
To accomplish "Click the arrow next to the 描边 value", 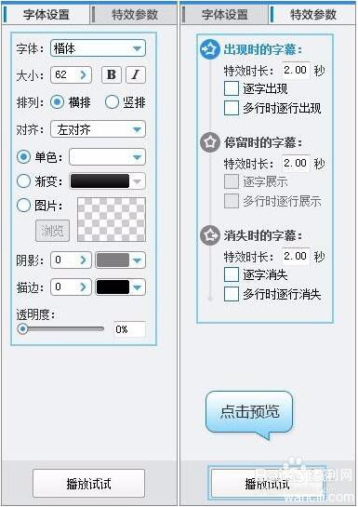I will pyautogui.click(x=84, y=287).
